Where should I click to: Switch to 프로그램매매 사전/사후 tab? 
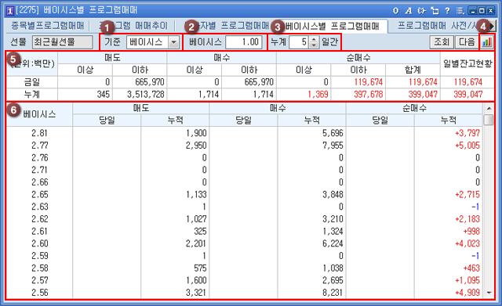438,26
